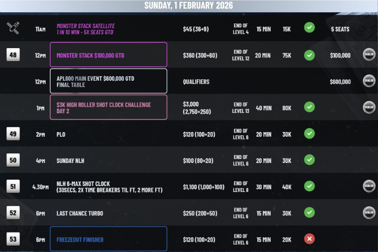Select event number 51 badge

click(x=13, y=186)
